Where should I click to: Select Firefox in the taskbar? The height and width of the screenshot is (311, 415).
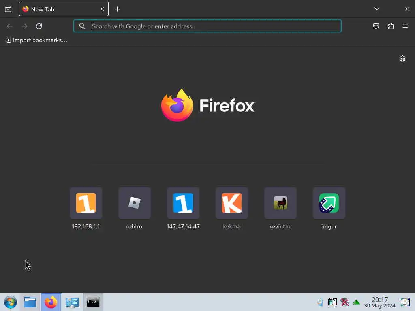coord(51,302)
